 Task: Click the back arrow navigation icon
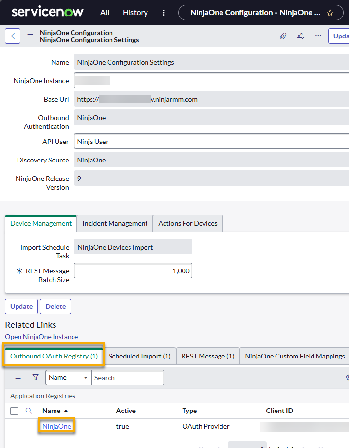point(12,36)
